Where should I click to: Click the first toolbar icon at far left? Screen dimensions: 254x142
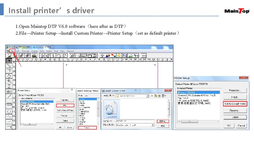(10, 55)
